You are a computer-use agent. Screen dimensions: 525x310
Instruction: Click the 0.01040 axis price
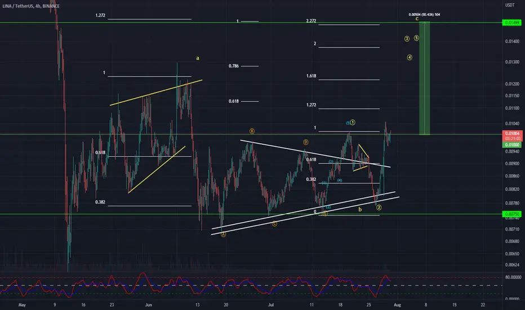coord(512,123)
